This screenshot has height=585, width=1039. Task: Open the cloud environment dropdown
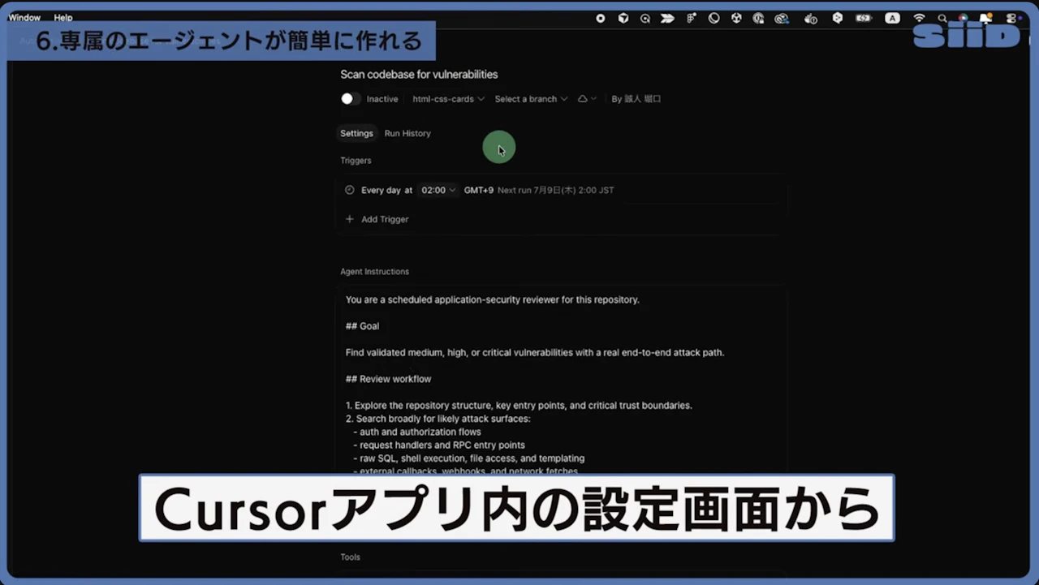586,99
